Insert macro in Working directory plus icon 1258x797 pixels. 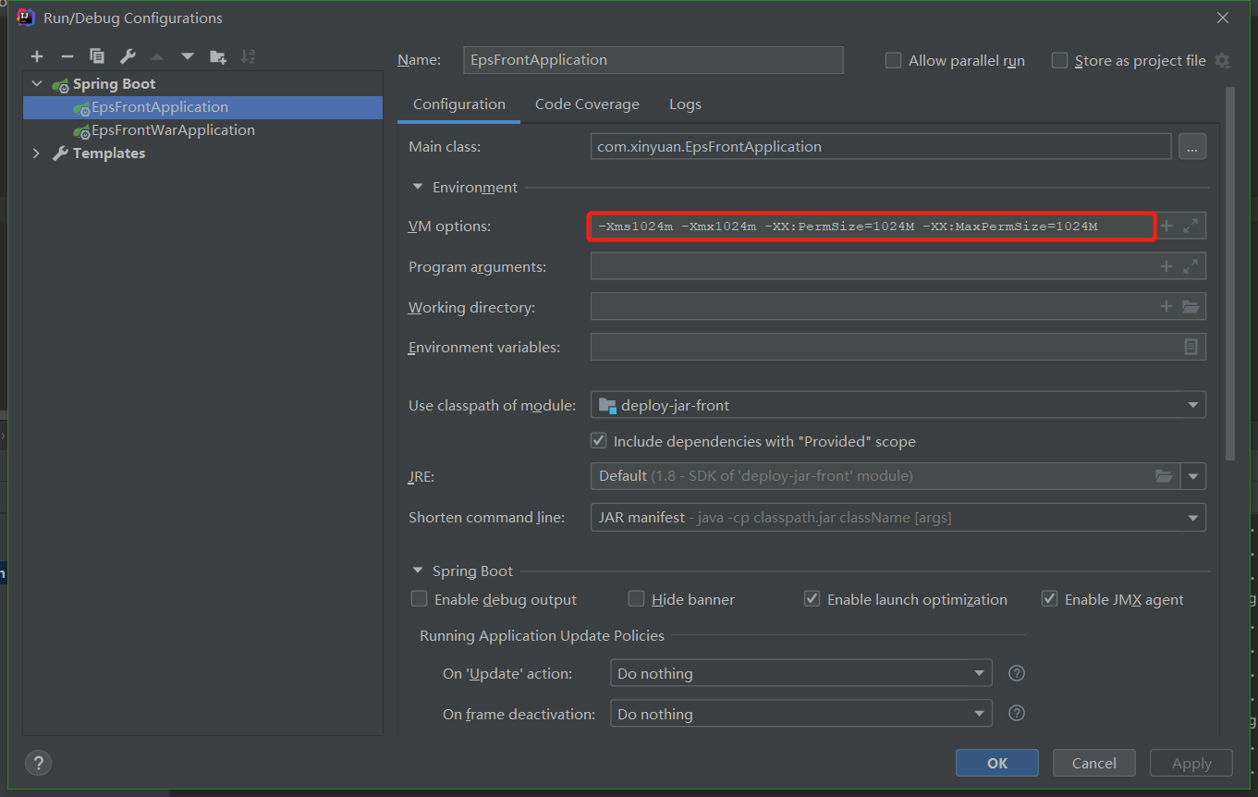[x=1166, y=307]
